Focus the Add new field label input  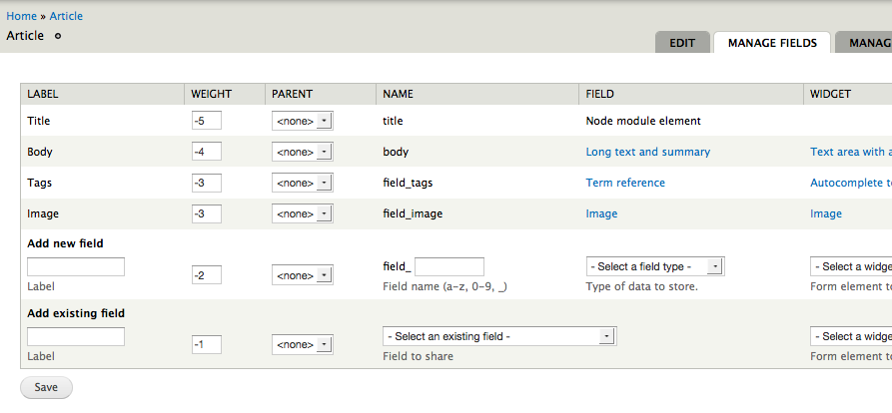tap(76, 266)
